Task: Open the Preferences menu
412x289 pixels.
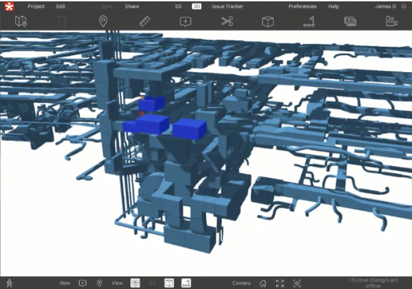Action: pyautogui.click(x=302, y=6)
